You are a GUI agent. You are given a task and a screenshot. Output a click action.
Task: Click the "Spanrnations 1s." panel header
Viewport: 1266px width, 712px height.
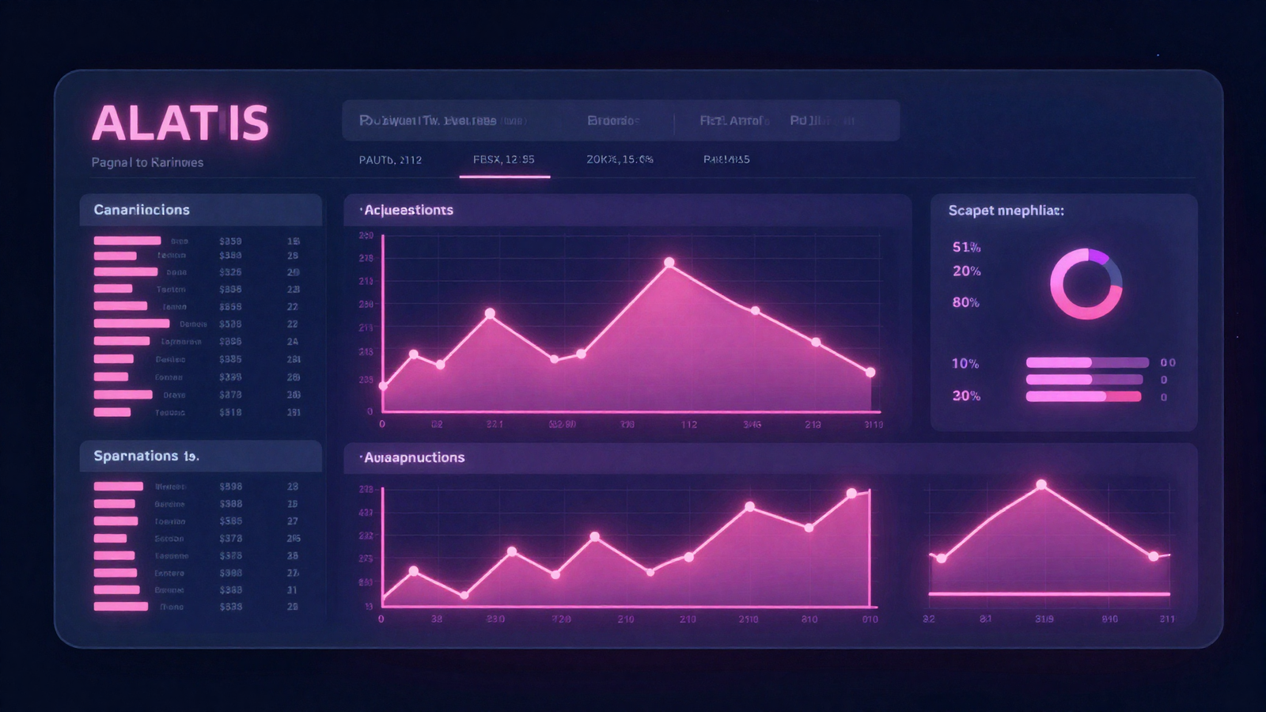201,456
